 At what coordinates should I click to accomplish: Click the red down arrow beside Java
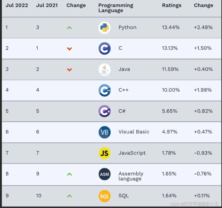[x=69, y=70]
